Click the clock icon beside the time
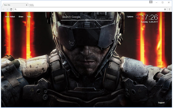 point(137,16)
